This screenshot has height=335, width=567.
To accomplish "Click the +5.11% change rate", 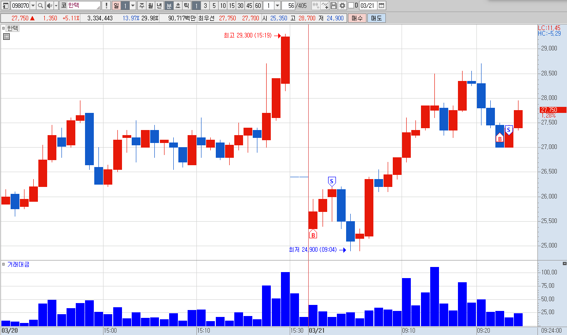I will [x=71, y=18].
